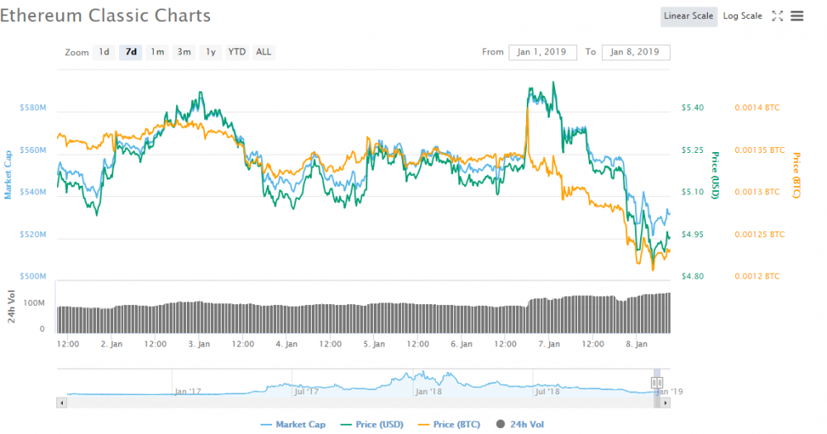Click the From date field Jan 1, 2019
The height and width of the screenshot is (434, 827).
(x=543, y=52)
